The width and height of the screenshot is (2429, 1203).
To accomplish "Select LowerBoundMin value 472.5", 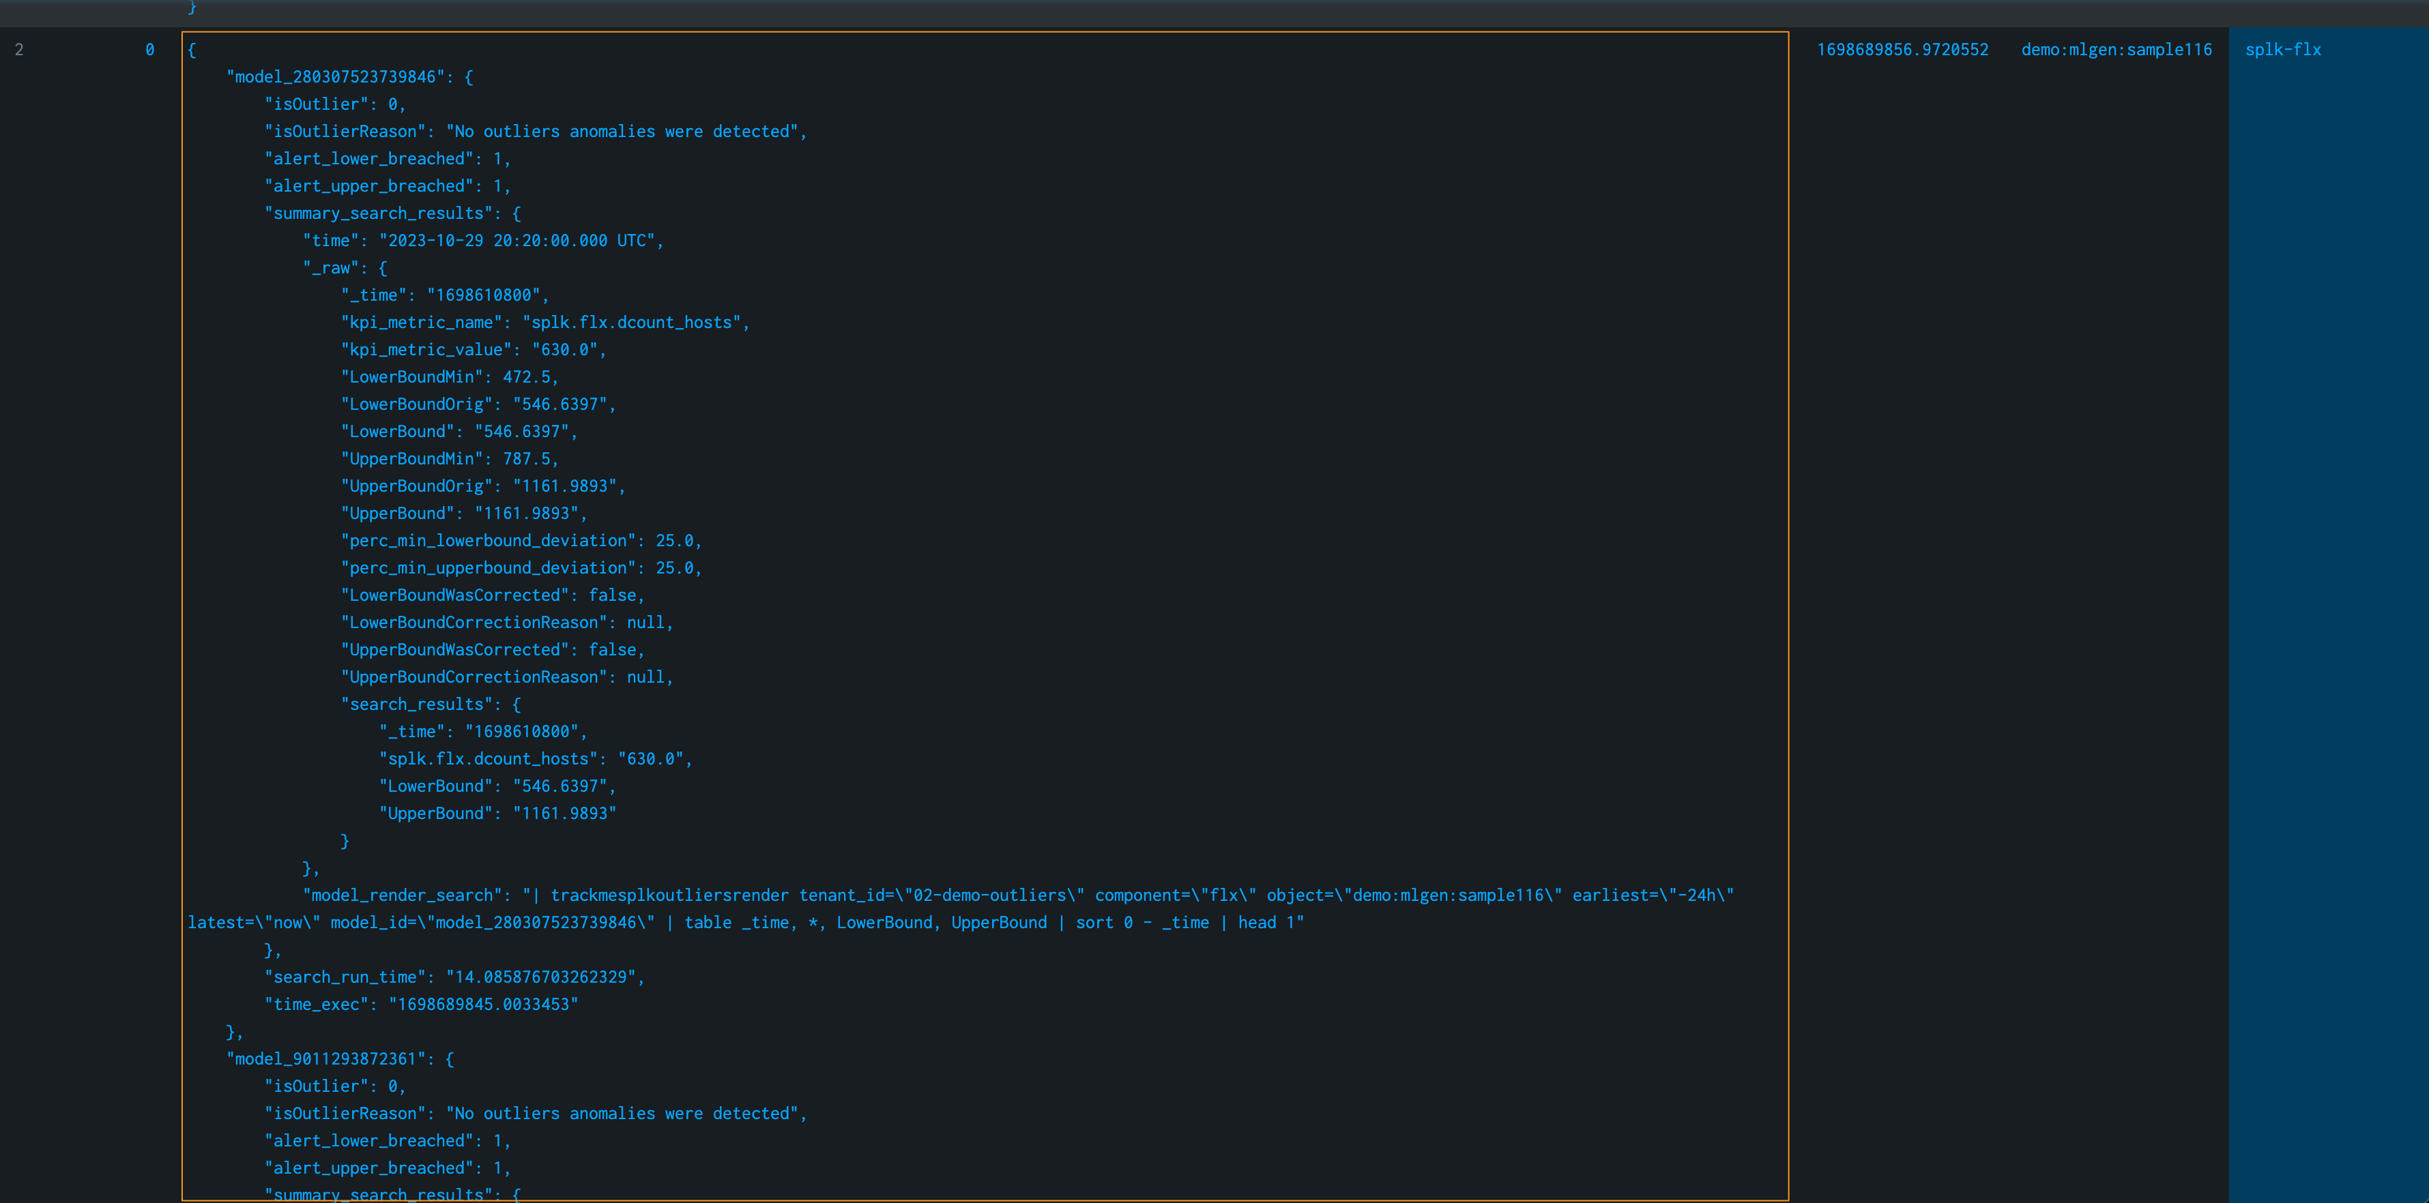I will tap(526, 377).
